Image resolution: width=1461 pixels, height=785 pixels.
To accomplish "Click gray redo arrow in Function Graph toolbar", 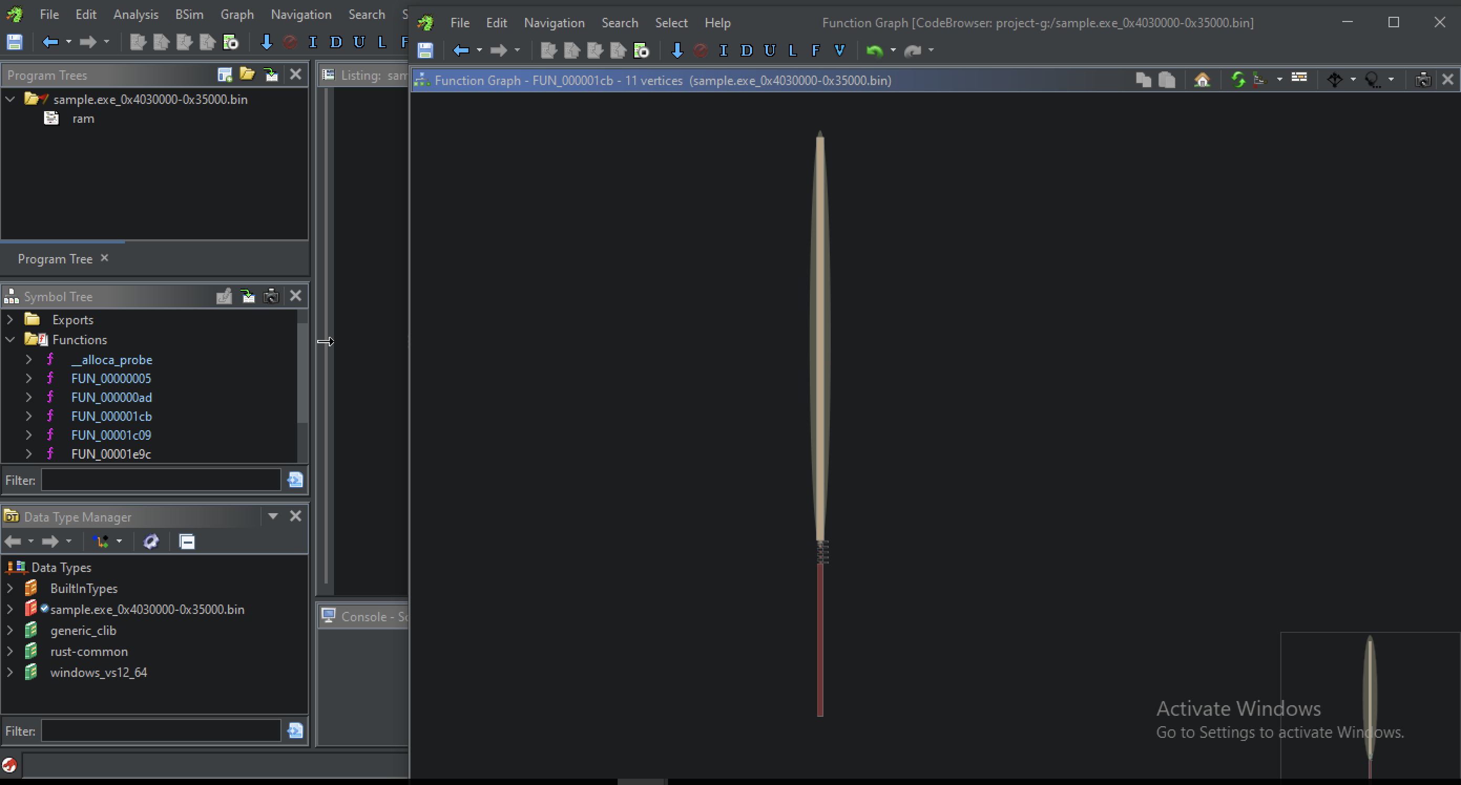I will 913,50.
